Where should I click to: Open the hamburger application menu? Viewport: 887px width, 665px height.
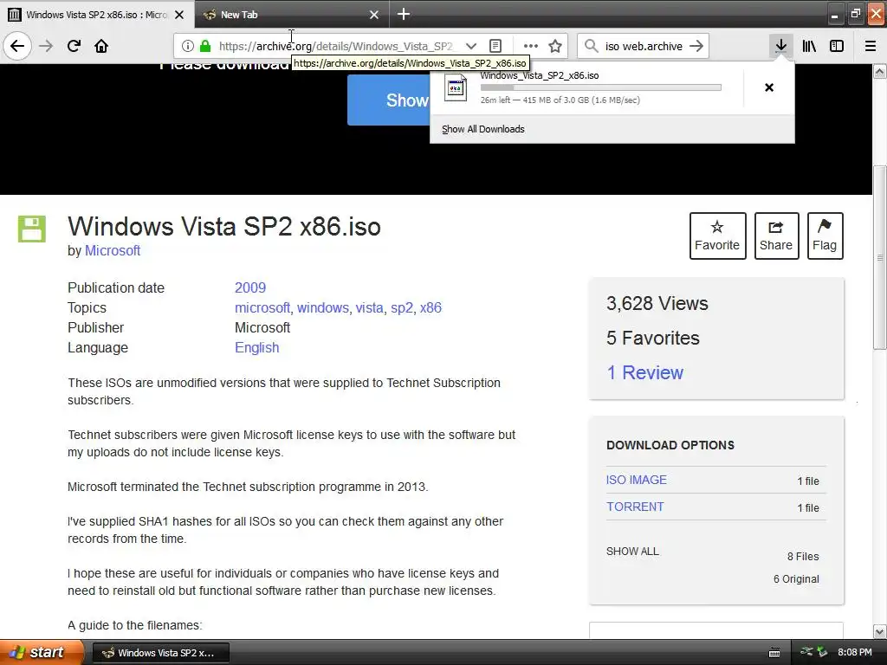pos(870,46)
